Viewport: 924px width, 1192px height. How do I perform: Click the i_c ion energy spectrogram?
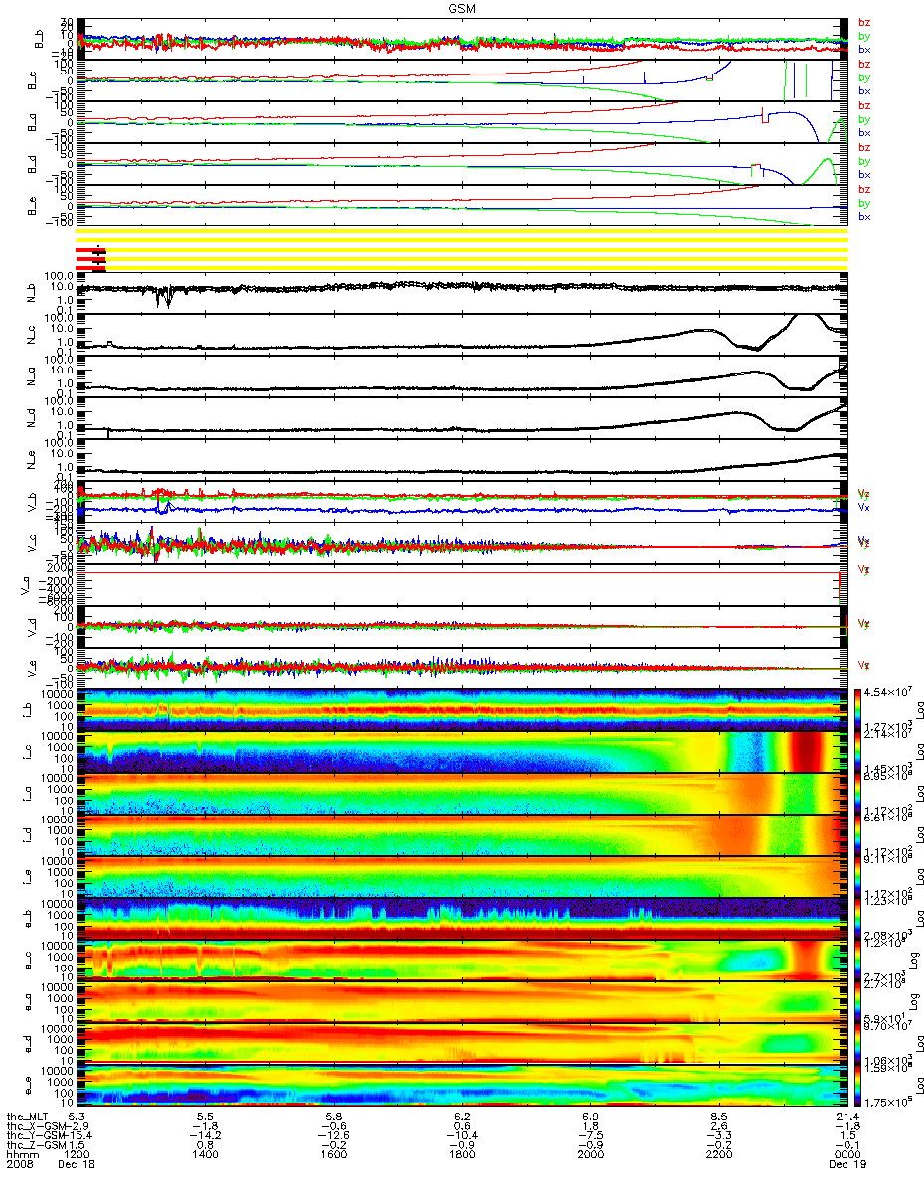460,752
